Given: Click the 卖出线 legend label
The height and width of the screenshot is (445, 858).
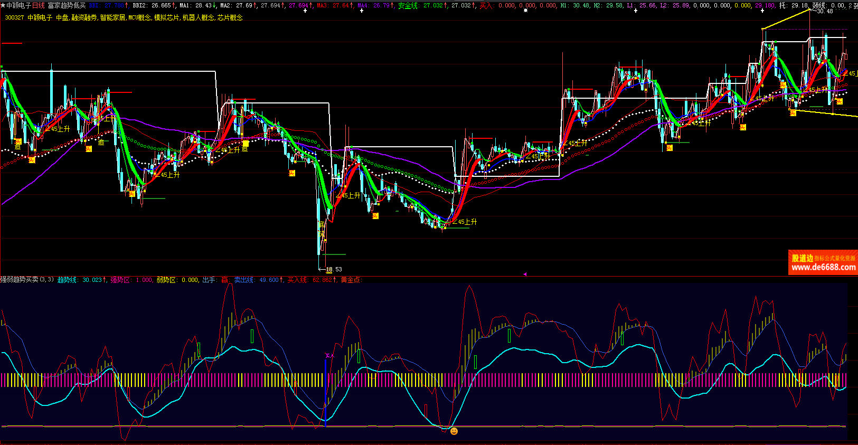Looking at the screenshot, I should point(244,280).
